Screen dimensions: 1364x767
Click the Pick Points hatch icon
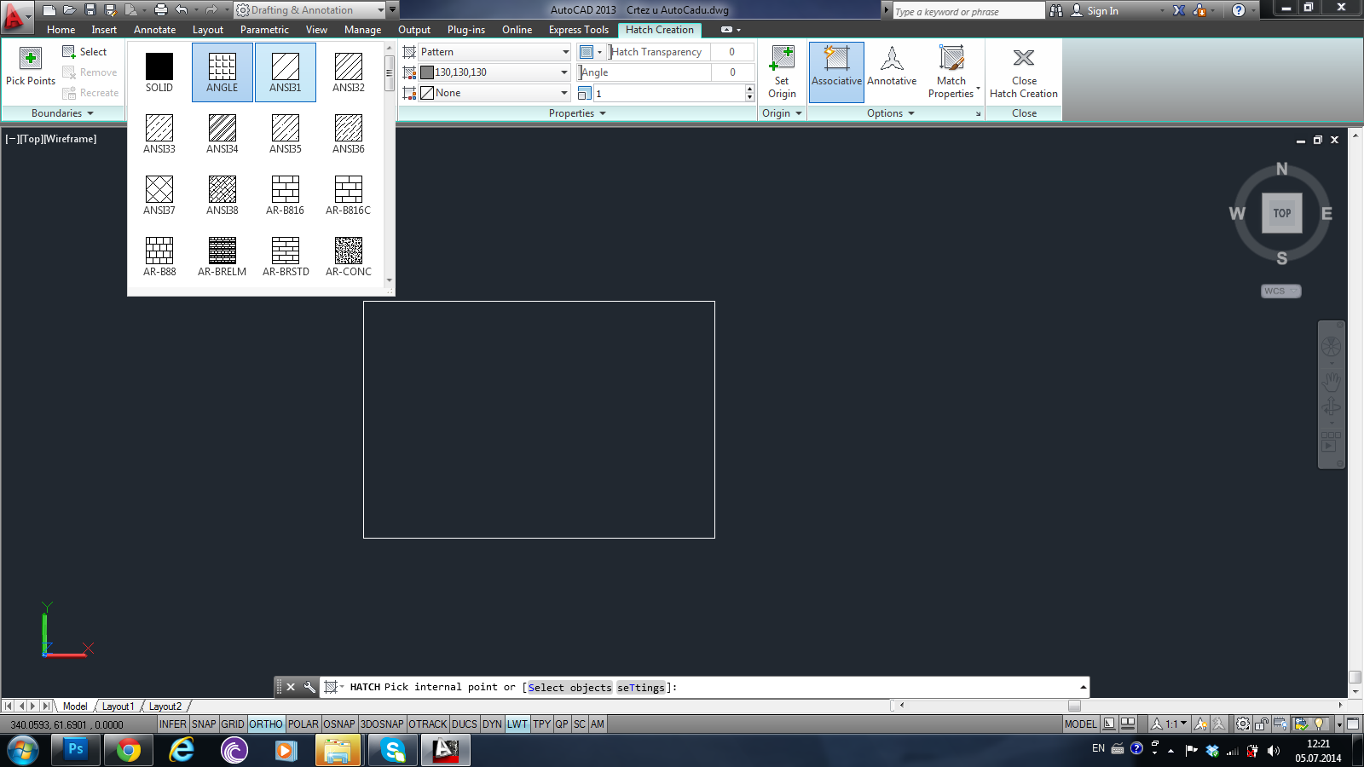31,60
